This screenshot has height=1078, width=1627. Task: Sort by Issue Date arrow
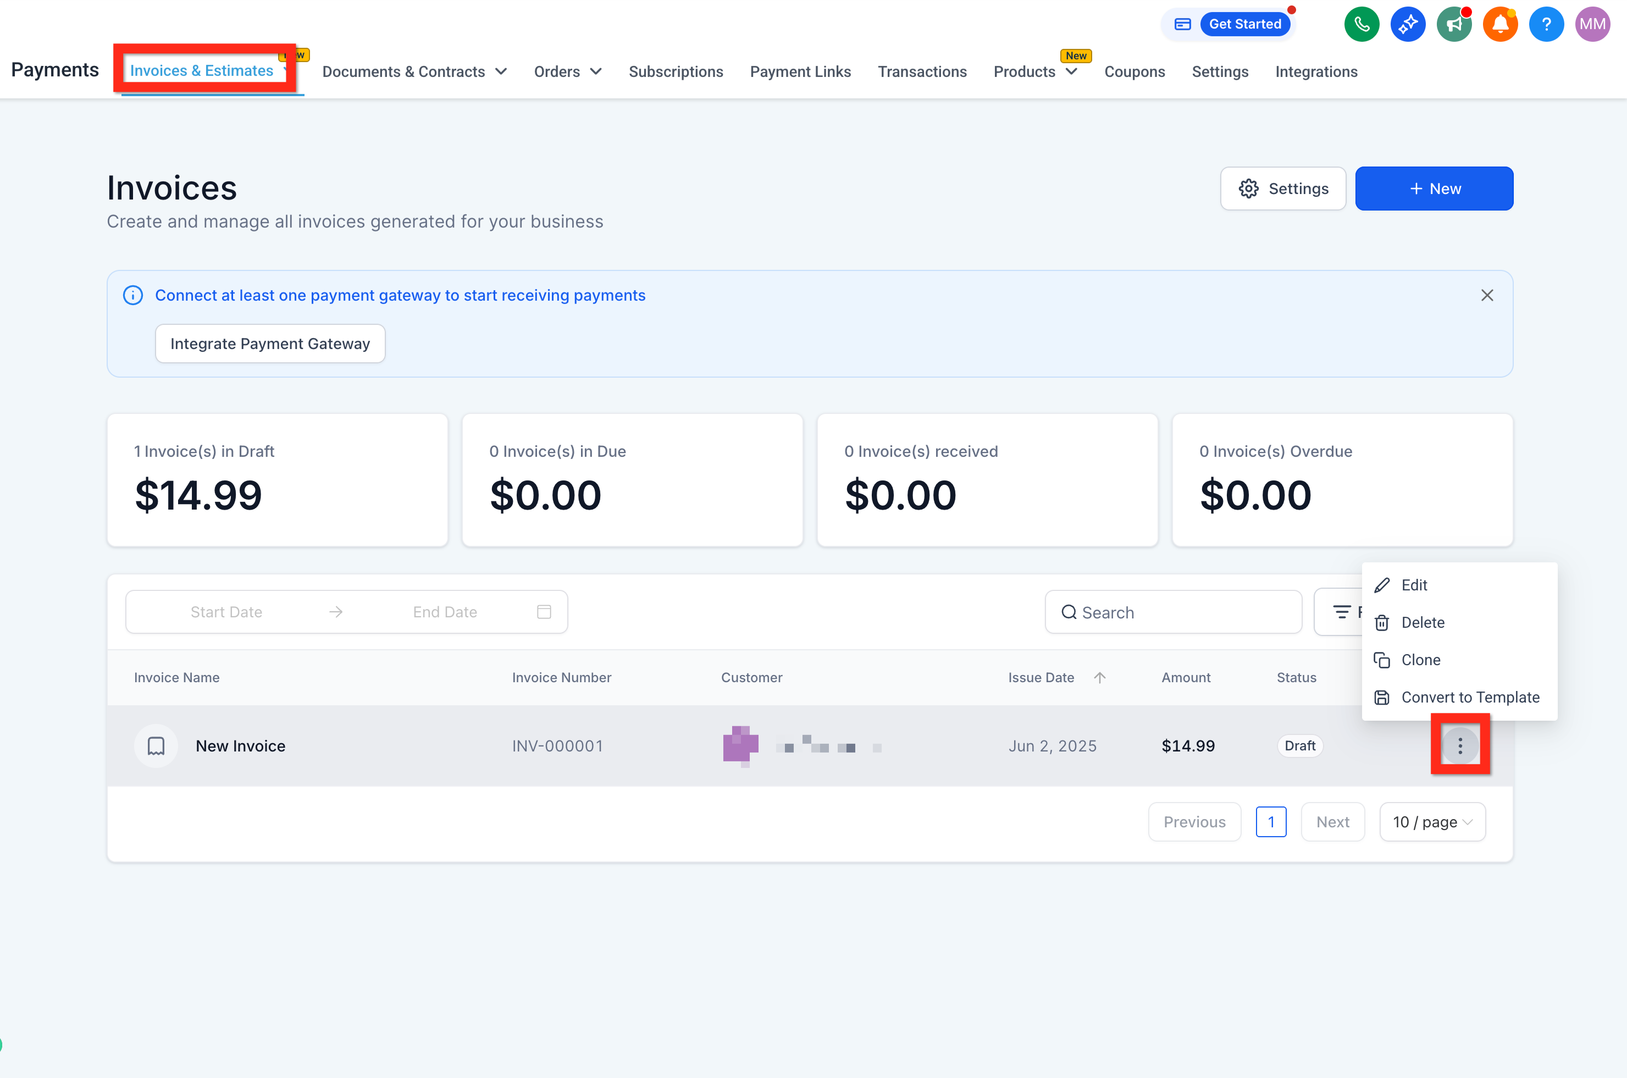click(x=1100, y=677)
